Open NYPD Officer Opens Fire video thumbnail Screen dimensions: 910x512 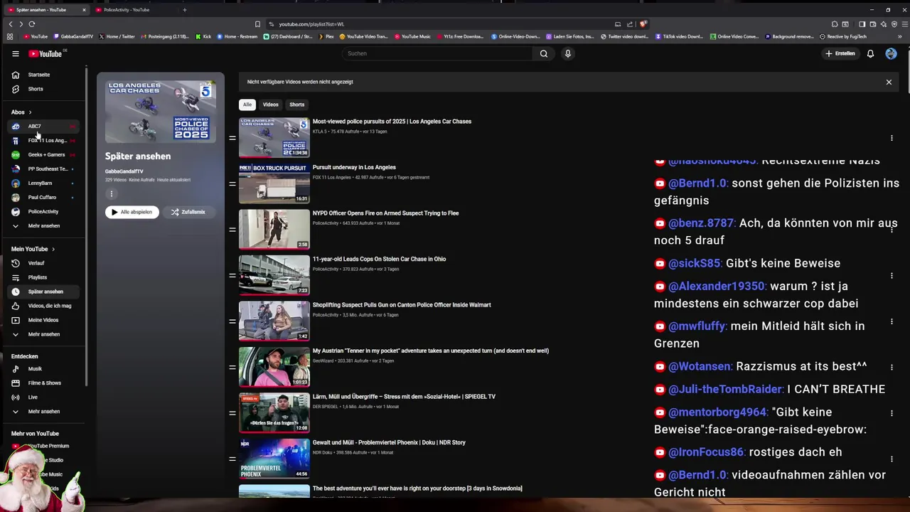(274, 229)
